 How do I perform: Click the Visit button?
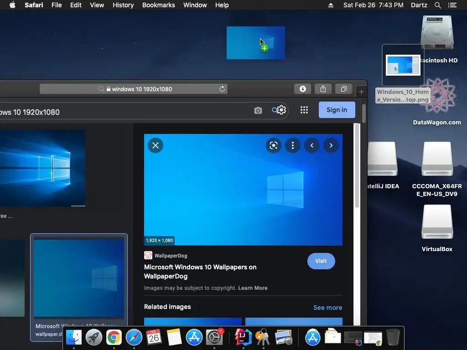point(321,261)
